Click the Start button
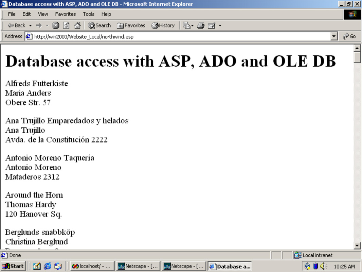Image resolution: width=362 pixels, height=272 pixels. (13, 266)
